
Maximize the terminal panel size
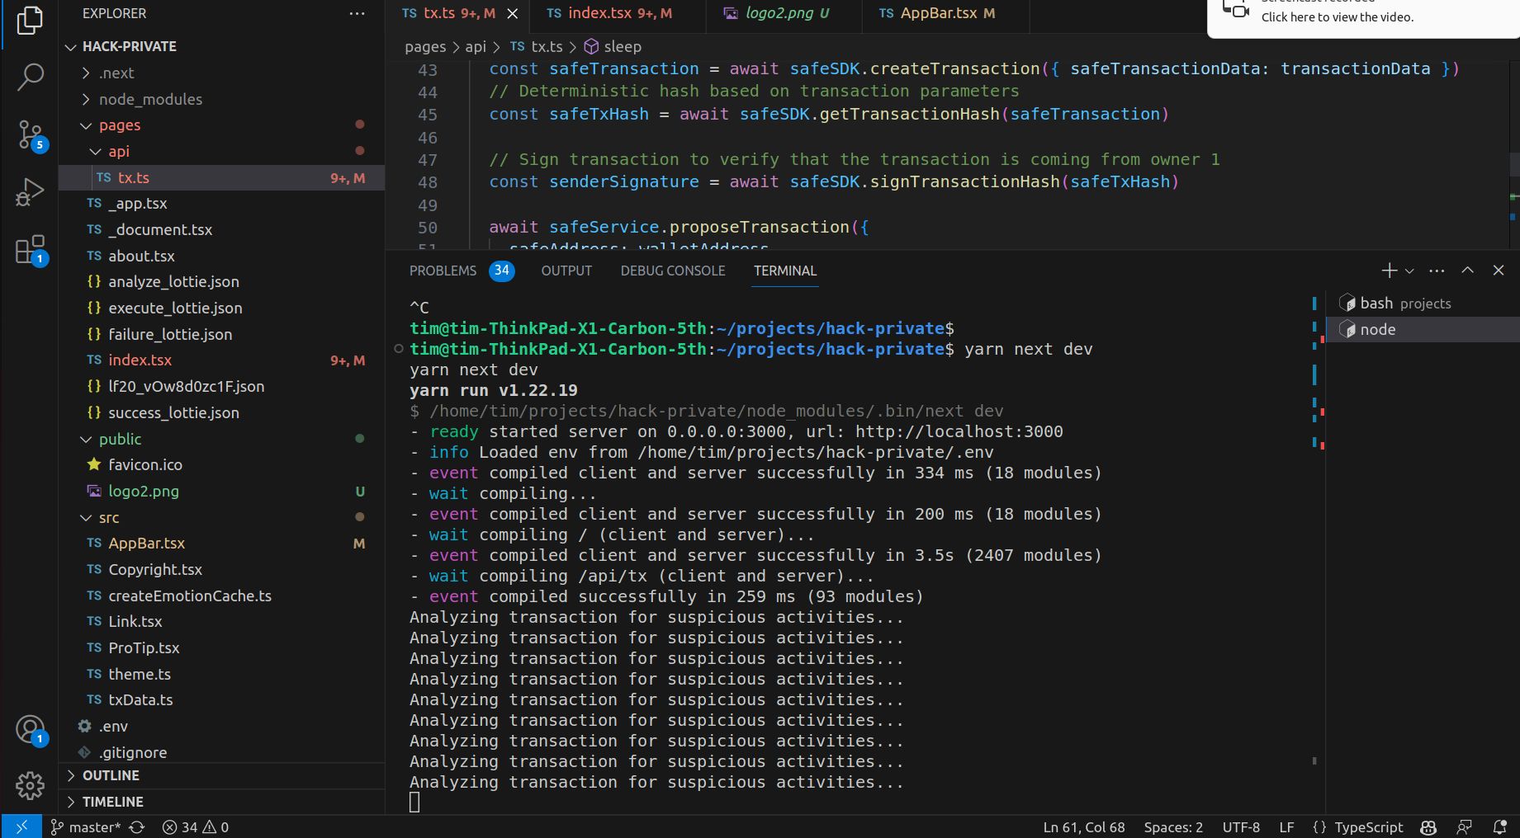coord(1467,271)
